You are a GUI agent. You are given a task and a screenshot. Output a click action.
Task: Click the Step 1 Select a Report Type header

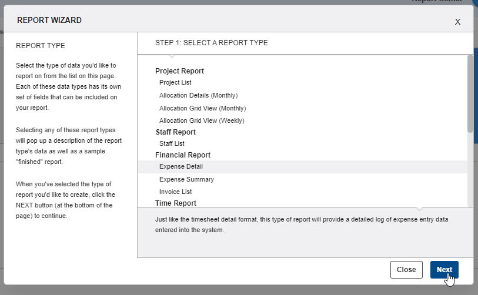click(x=211, y=43)
